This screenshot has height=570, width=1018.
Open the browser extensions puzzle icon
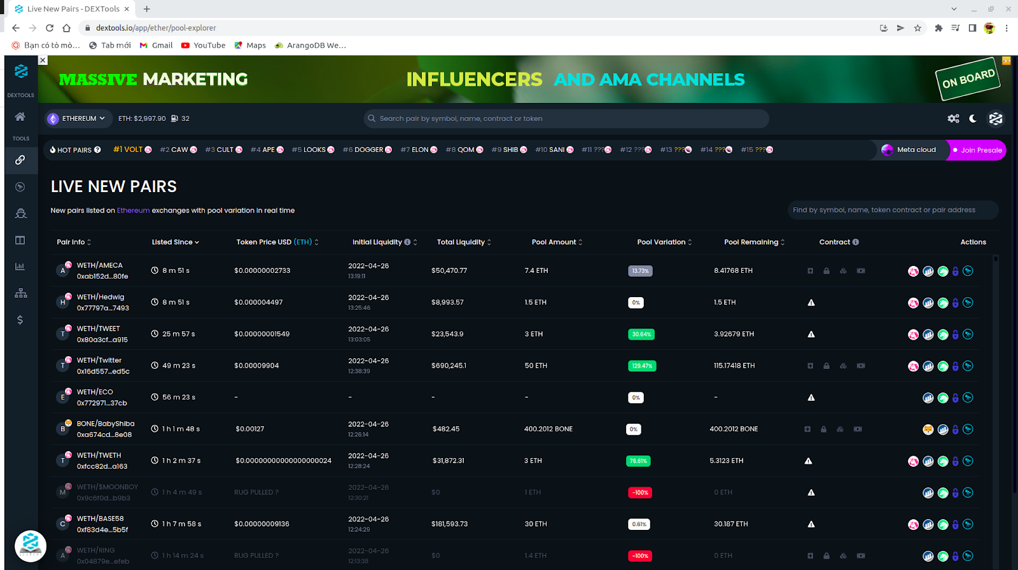(938, 28)
